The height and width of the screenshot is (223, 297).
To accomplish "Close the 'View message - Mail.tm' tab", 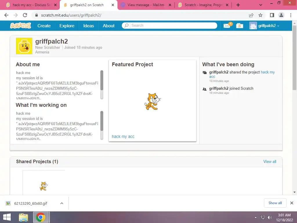I will click(170, 5).
